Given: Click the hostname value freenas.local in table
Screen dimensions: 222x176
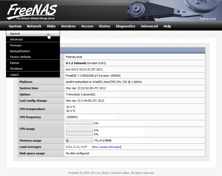Looking at the screenshot, I should [x=74, y=57].
